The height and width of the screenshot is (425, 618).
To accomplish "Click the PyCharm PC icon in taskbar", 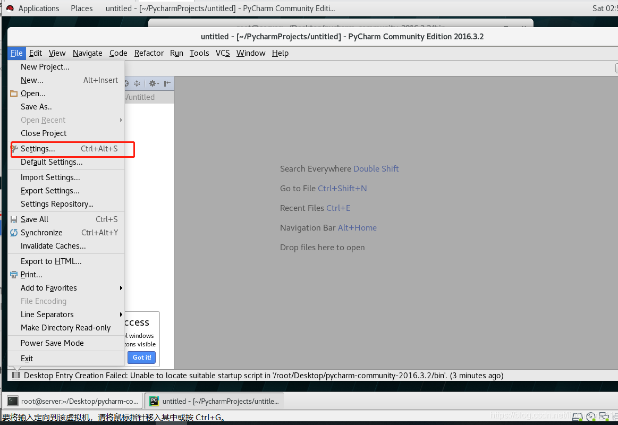I will 154,401.
